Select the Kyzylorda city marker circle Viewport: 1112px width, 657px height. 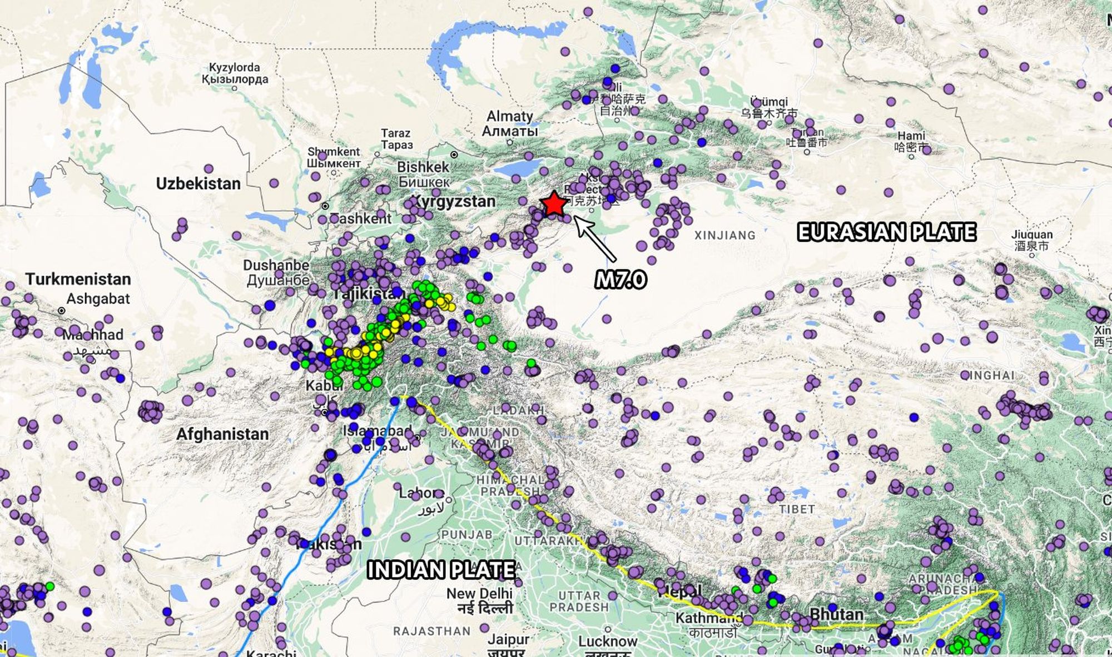(x=235, y=88)
